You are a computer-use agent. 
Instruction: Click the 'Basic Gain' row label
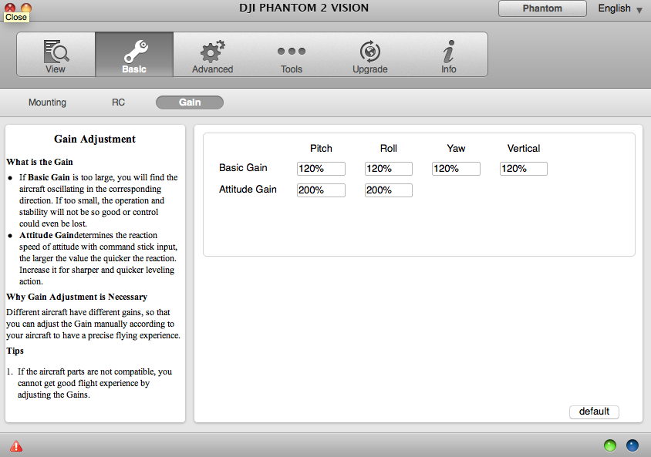[x=243, y=167]
